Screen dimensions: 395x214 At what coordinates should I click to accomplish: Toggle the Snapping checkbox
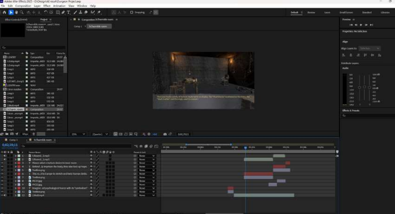132,12
